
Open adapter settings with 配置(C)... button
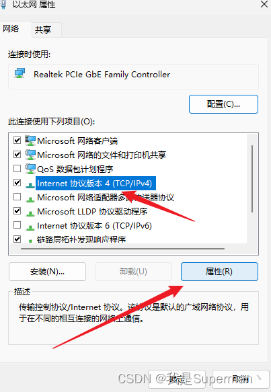pyautogui.click(x=223, y=104)
